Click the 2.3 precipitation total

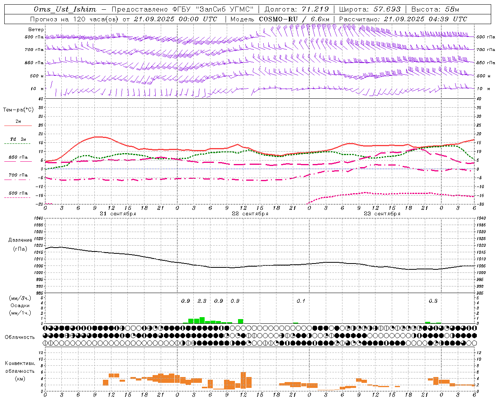coord(202,301)
